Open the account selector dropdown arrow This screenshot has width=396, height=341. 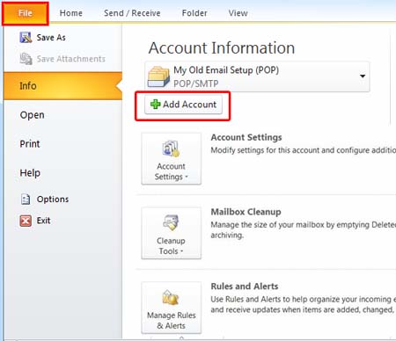(363, 76)
